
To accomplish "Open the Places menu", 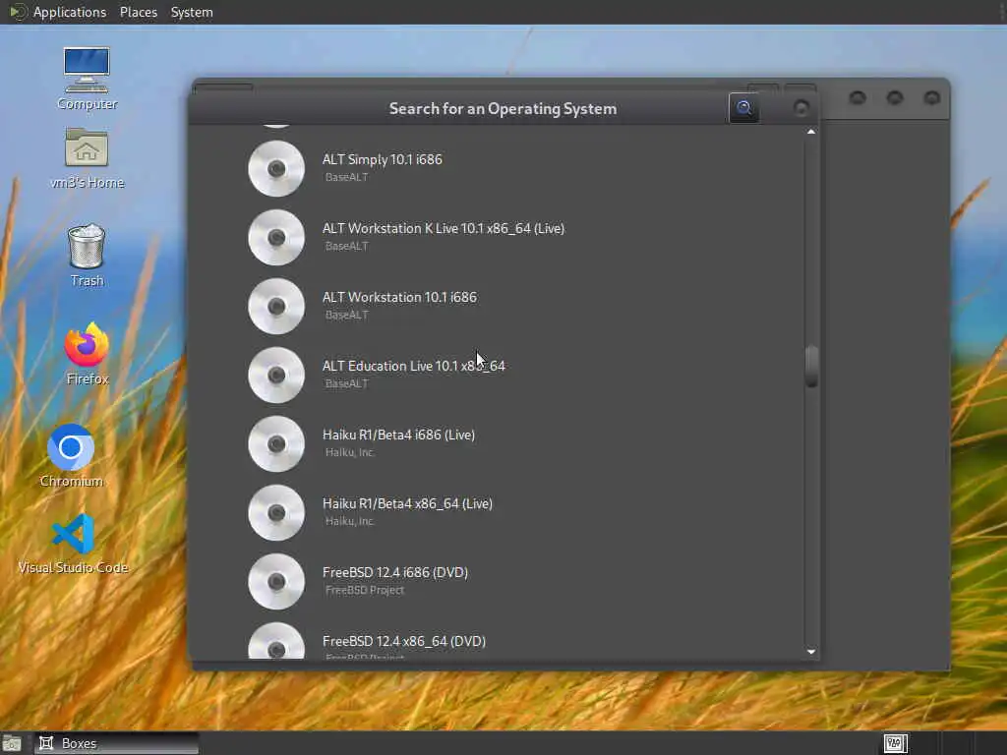I will [x=138, y=12].
